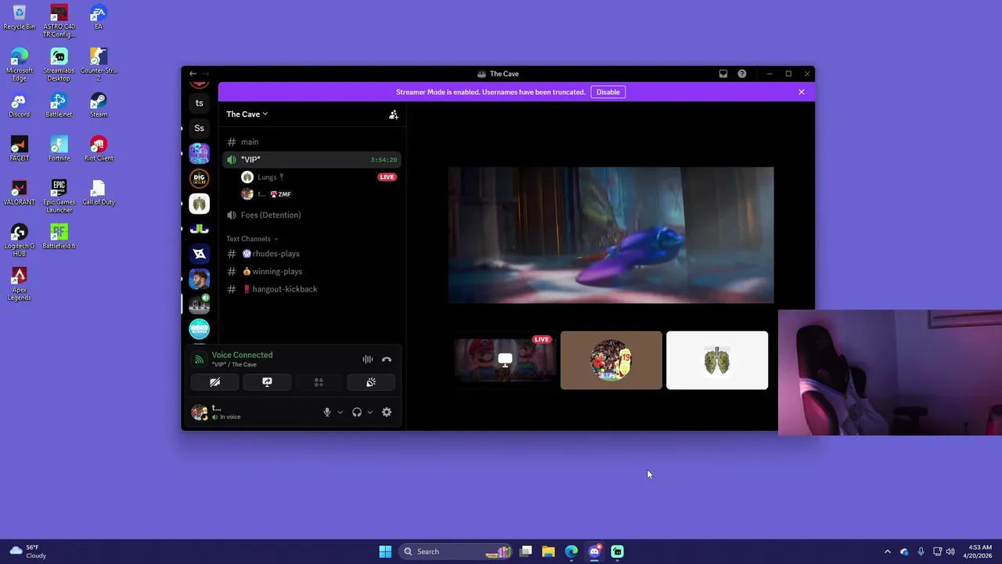Image resolution: width=1002 pixels, height=564 pixels.
Task: Click Disable in streamer mode banner
Action: click(607, 92)
